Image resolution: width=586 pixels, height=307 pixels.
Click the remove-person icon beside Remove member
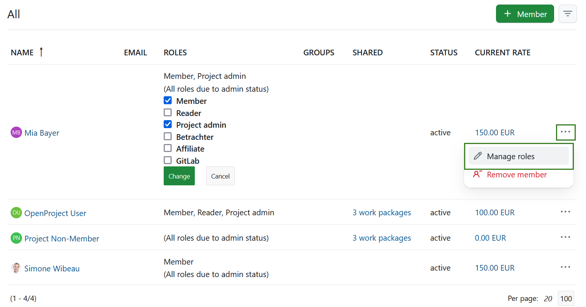point(478,174)
